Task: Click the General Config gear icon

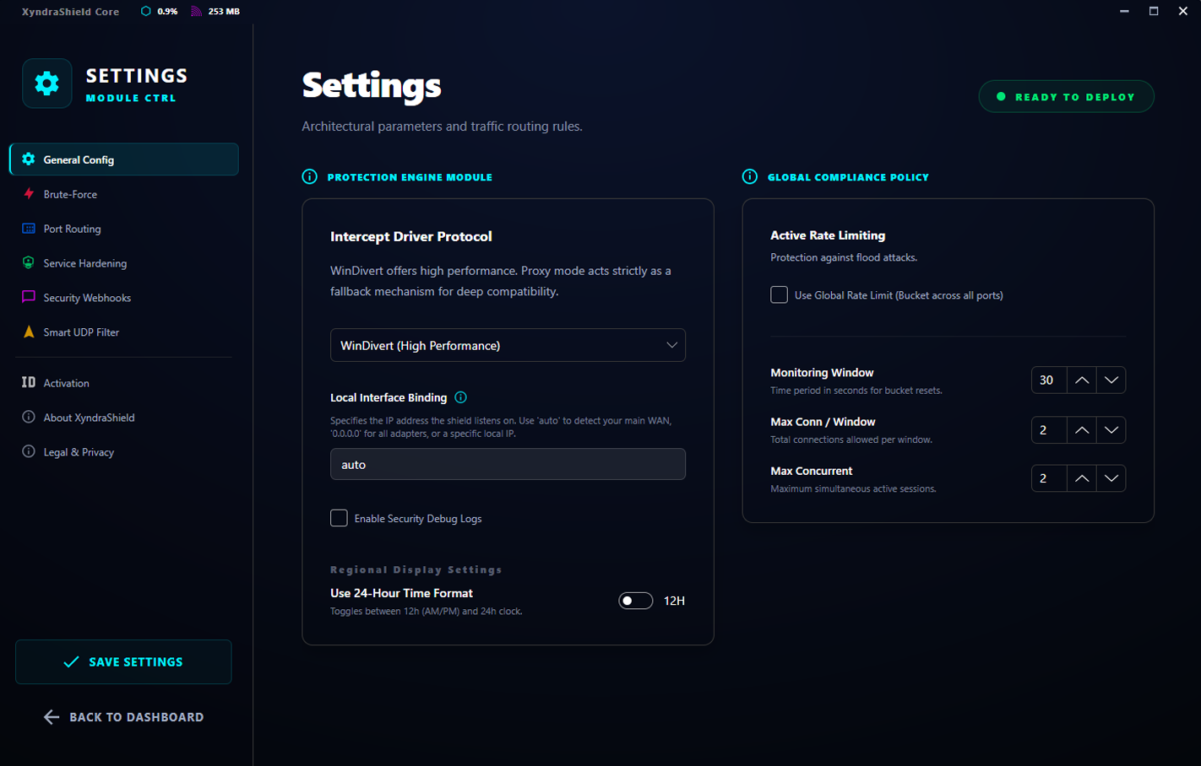Action: [29, 159]
